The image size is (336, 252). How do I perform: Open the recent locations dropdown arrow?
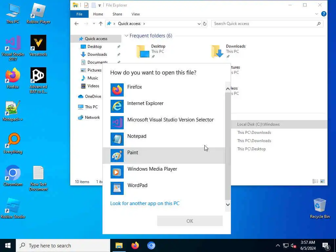point(94,24)
